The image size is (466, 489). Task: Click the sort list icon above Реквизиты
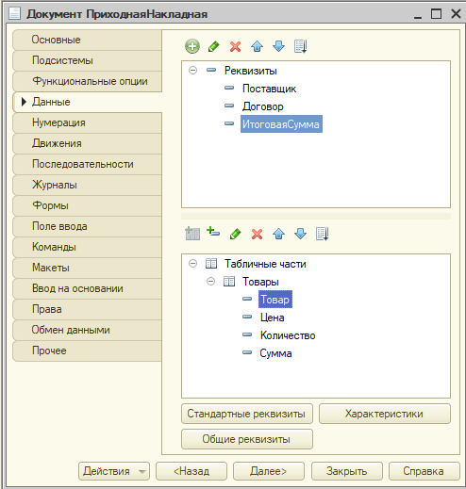[x=300, y=46]
